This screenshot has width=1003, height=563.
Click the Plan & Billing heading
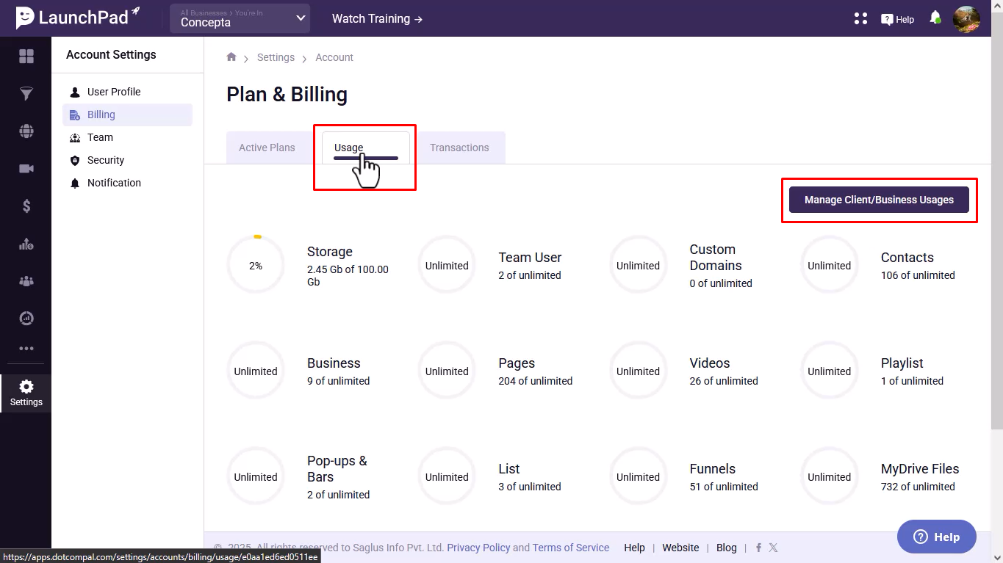pos(287,95)
